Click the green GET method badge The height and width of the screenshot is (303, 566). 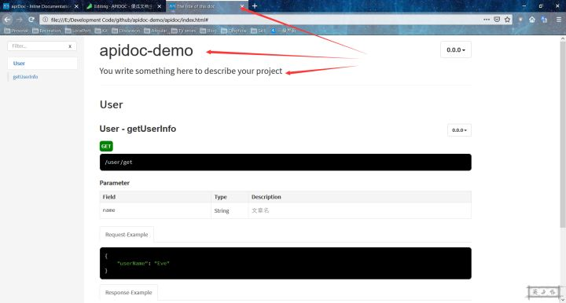point(106,146)
